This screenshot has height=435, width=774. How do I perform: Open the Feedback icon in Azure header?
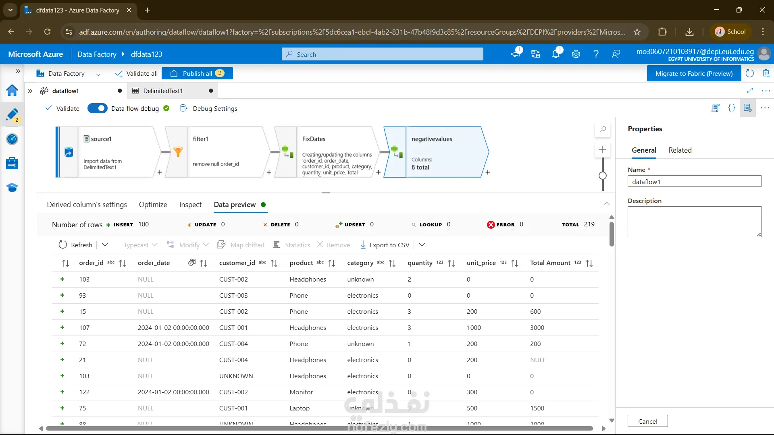coord(616,54)
